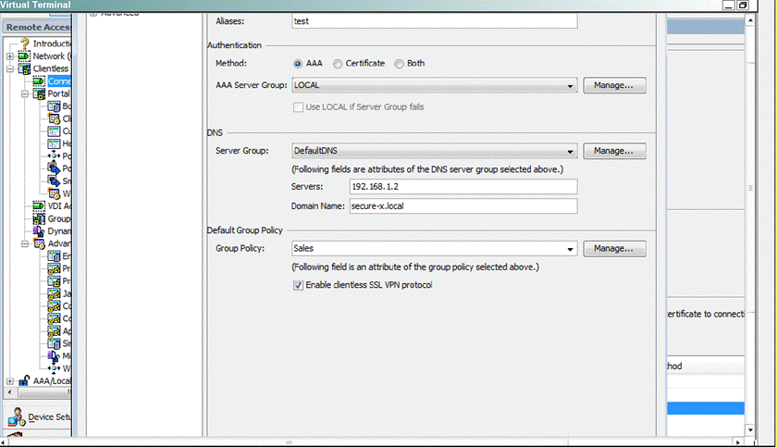Image resolution: width=777 pixels, height=447 pixels.
Task: Click Manage button for AAA Server Group
Action: coord(613,86)
